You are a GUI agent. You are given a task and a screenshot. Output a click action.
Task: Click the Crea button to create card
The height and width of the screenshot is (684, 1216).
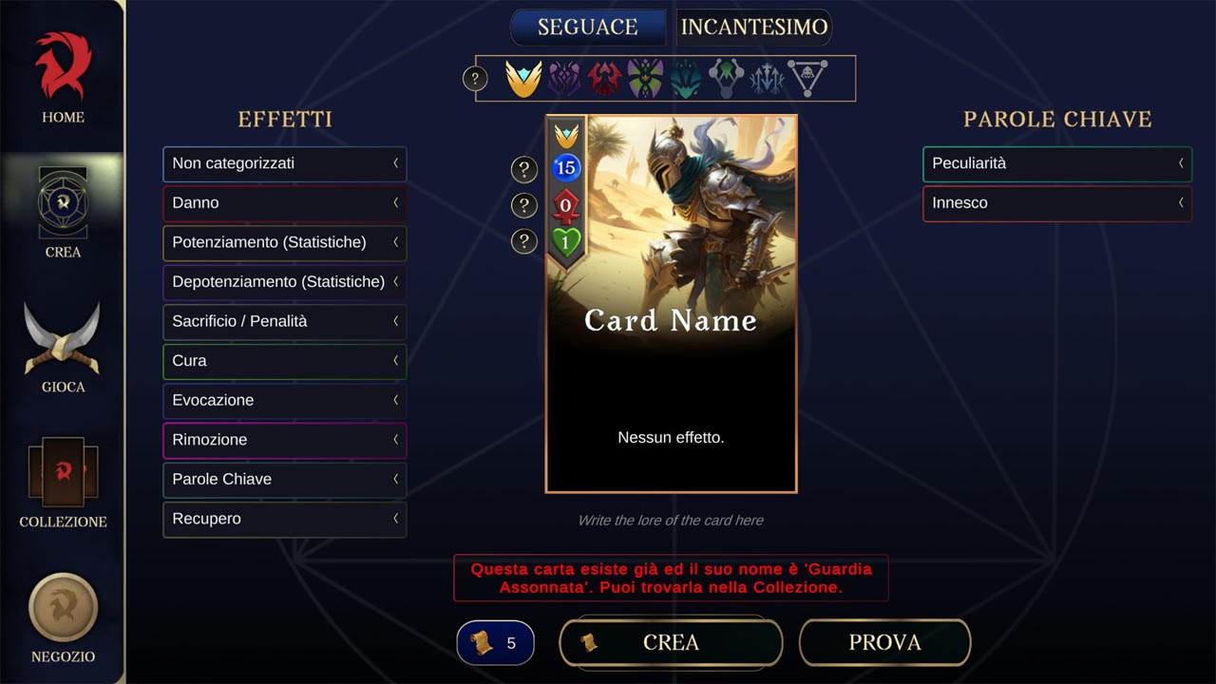(x=671, y=642)
